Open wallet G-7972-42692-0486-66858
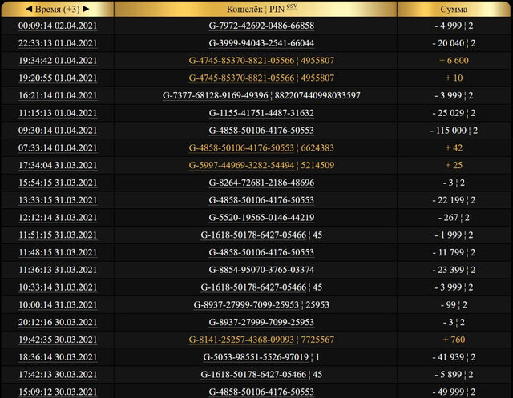513x398 pixels. pyautogui.click(x=261, y=26)
